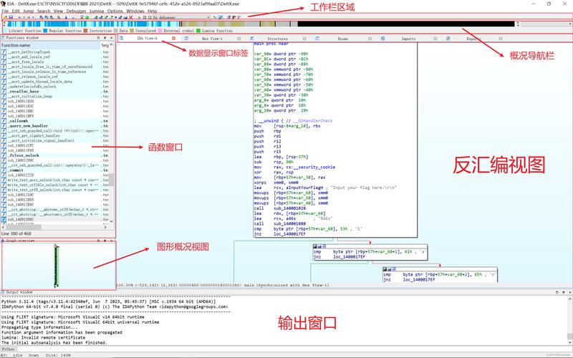The height and width of the screenshot is (358, 573).
Task: Click the green circle toolbar icon
Action: point(87,17)
